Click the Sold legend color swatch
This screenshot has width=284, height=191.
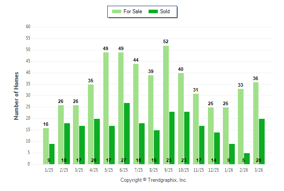153,11
